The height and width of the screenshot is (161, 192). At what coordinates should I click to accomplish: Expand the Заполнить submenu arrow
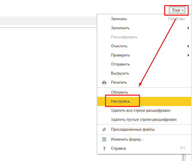[188, 28]
